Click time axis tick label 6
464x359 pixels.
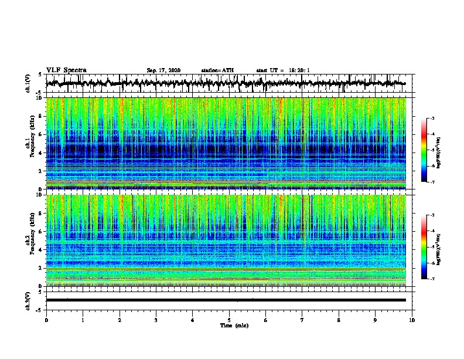(266, 320)
